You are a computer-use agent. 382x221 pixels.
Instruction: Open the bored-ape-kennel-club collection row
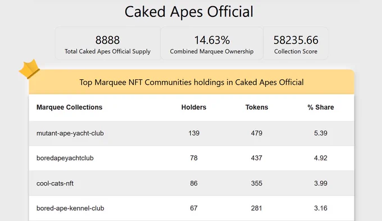click(x=192, y=208)
